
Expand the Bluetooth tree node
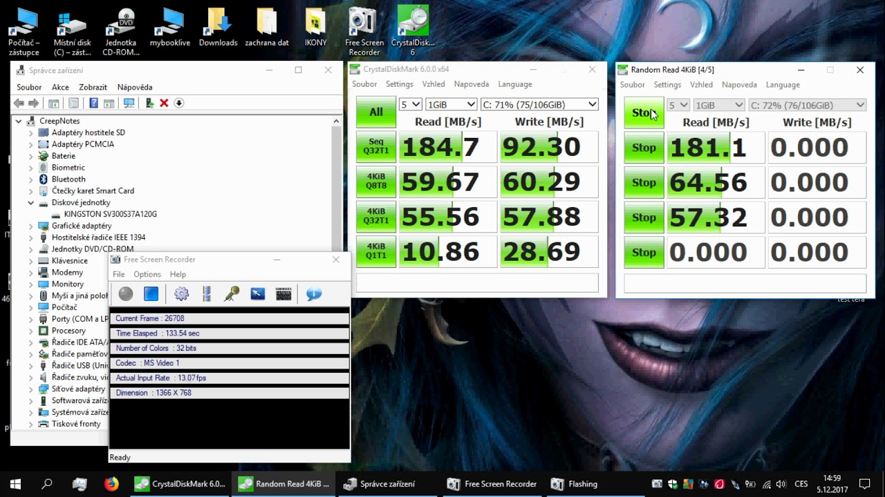pos(30,179)
